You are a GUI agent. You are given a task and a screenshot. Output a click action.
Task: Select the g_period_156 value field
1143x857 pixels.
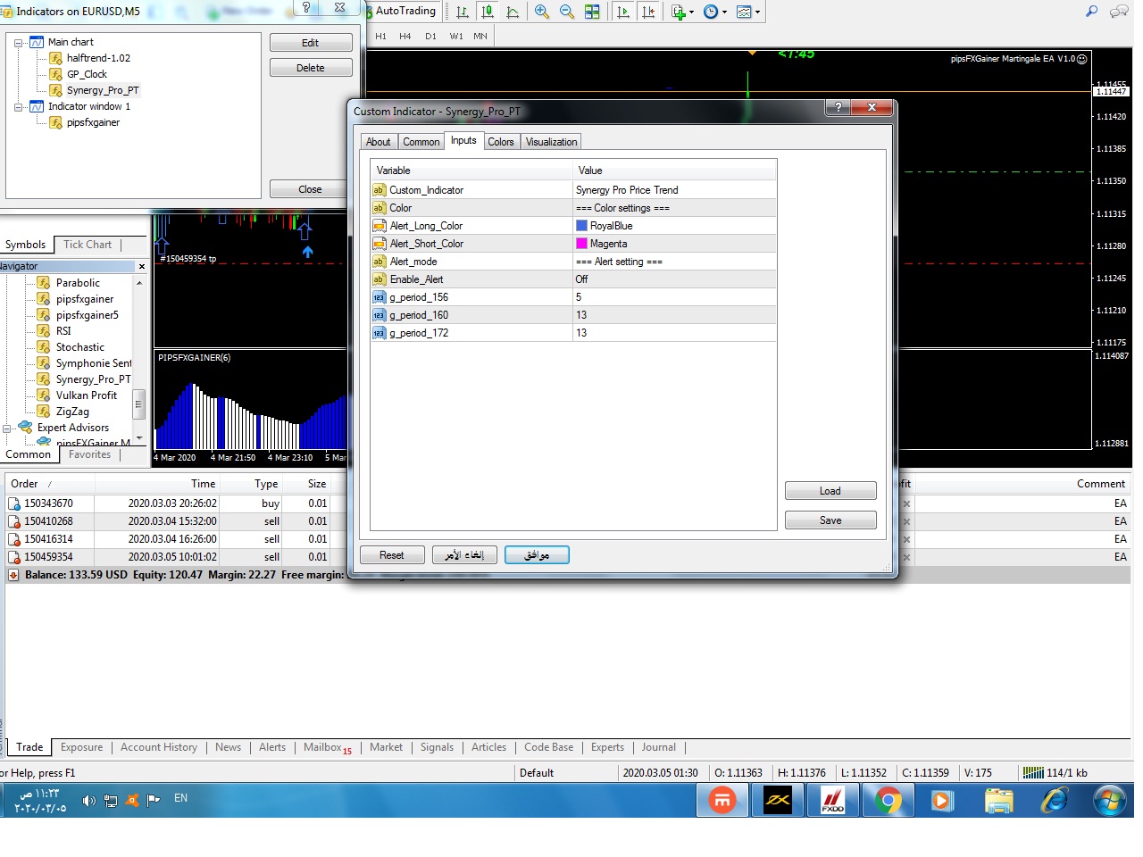[x=675, y=297]
